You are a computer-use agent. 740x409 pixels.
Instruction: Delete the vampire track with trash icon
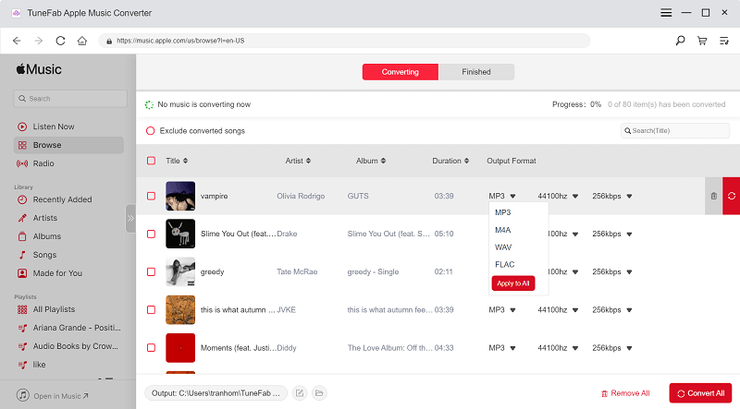pos(713,196)
